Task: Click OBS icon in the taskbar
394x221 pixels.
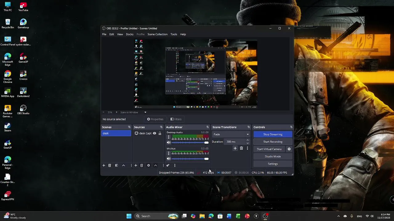Action: click(265, 216)
